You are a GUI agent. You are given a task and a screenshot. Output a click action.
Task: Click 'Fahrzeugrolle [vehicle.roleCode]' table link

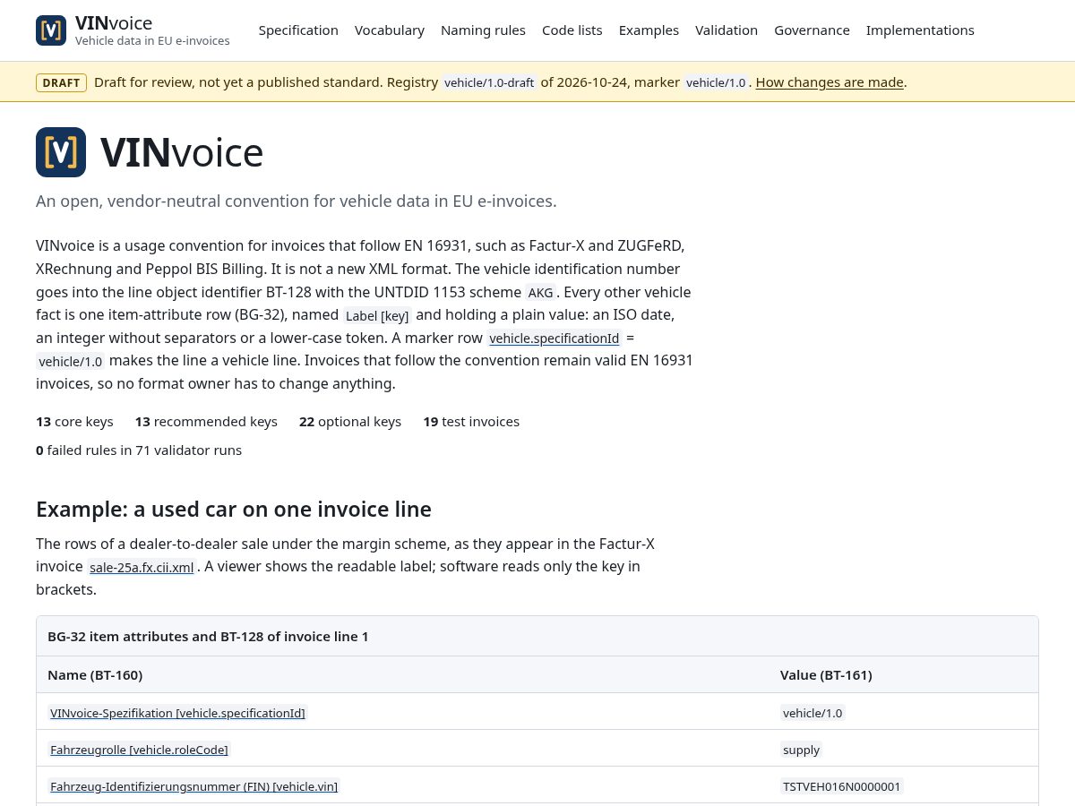(139, 750)
